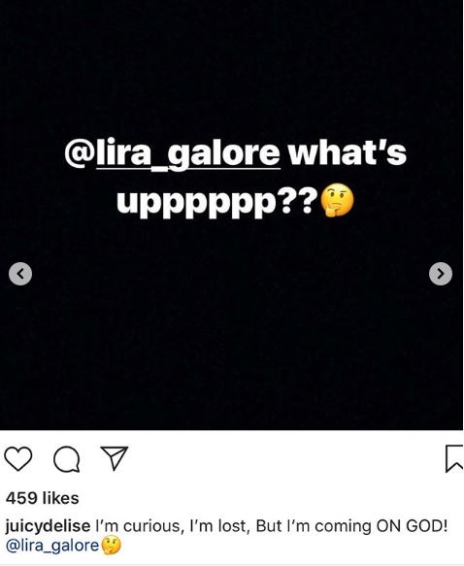The width and height of the screenshot is (464, 566).
Task: Click the thinking emoji after upppppp??
Action: pos(337,201)
